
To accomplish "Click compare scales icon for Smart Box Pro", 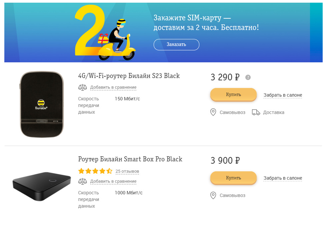I will [x=82, y=181].
